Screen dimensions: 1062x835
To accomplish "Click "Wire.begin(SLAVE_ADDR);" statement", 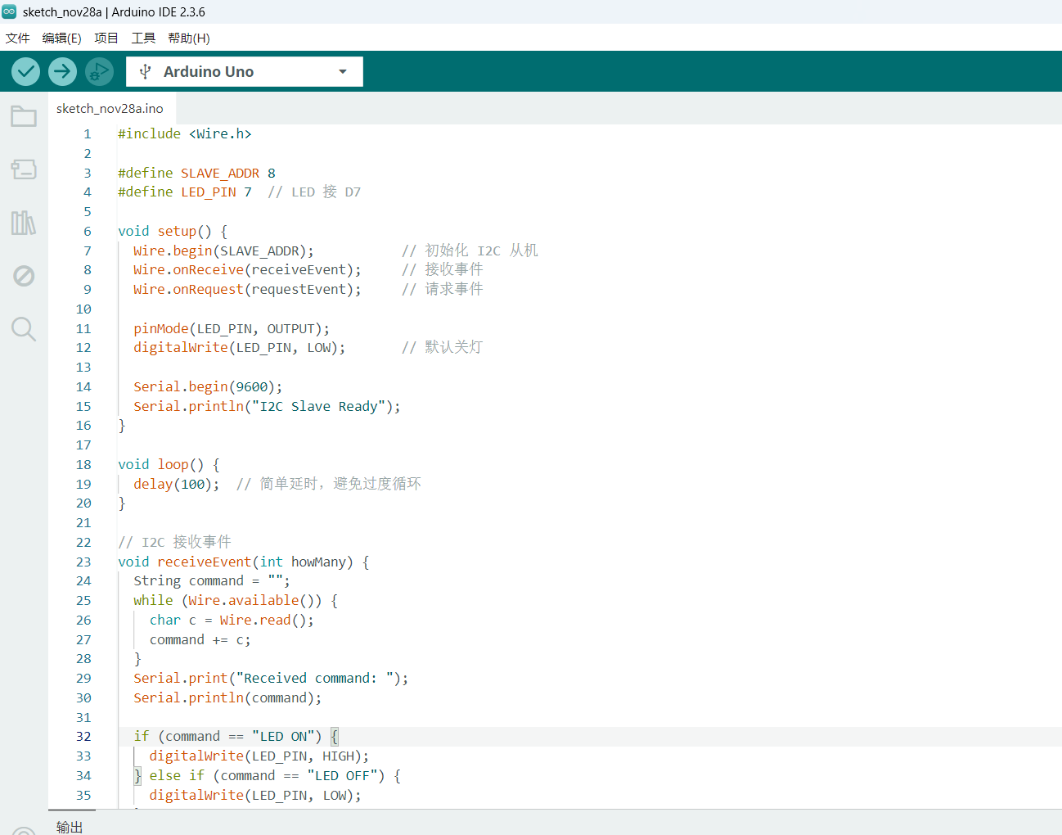I will pos(223,251).
